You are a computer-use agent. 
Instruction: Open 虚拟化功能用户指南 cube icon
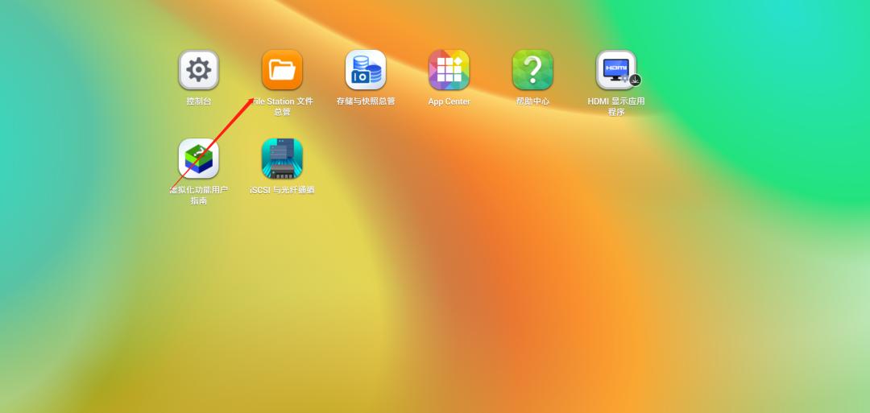pos(199,159)
